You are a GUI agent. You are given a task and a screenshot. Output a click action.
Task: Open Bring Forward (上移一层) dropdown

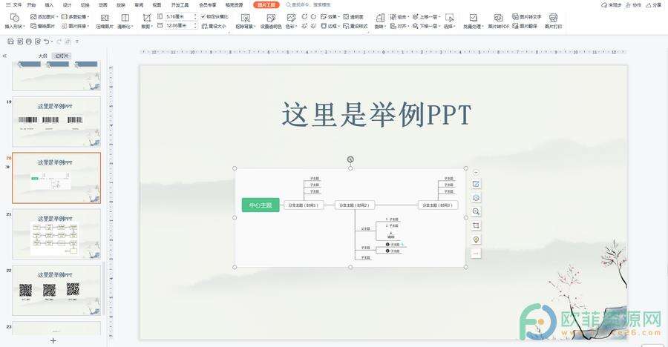[427, 16]
